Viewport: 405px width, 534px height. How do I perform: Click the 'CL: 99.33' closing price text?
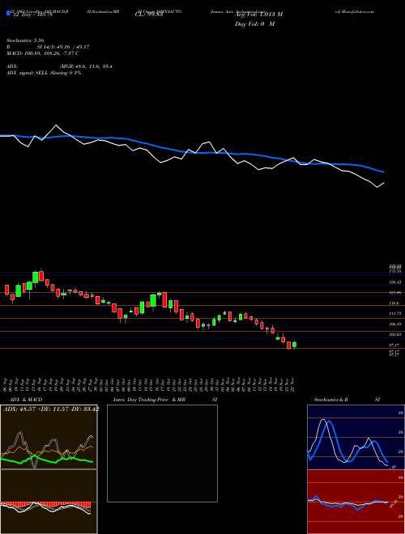[x=149, y=15]
